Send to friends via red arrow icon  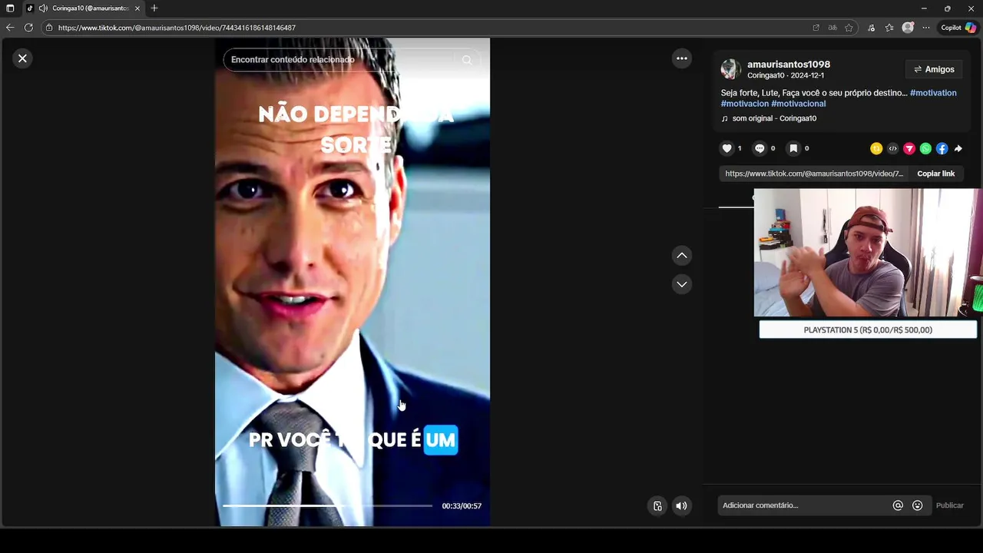point(909,149)
